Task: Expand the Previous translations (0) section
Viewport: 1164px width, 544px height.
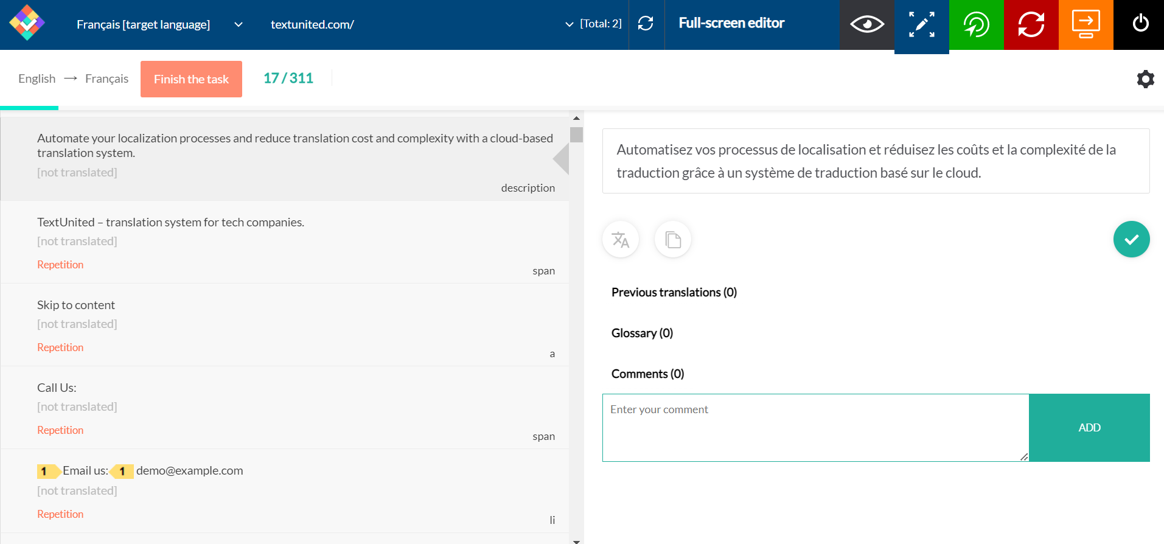Action: coord(674,293)
